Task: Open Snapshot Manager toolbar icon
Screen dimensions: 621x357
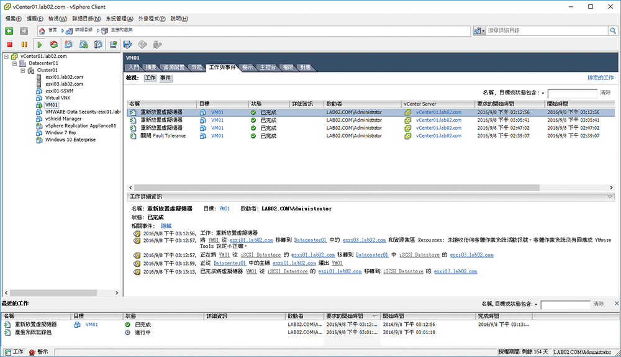Action: coord(98,45)
